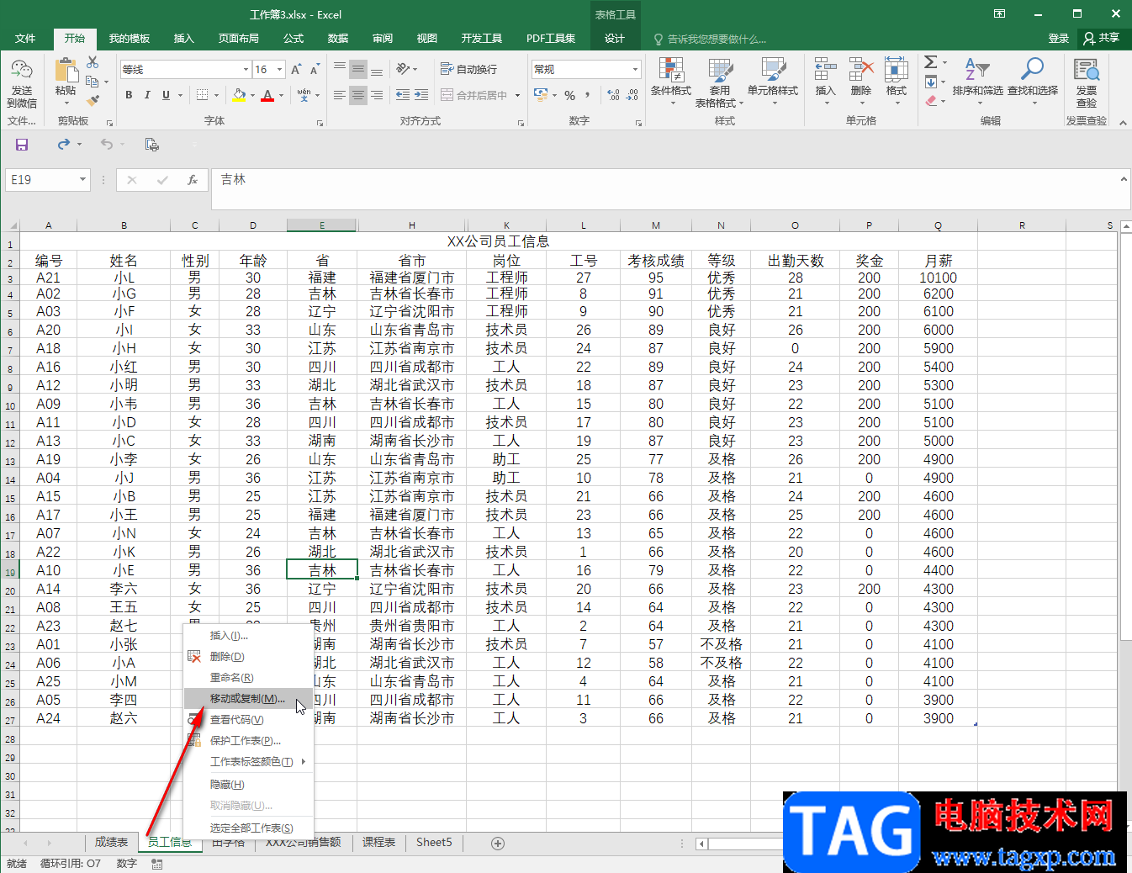This screenshot has height=873, width=1132.
Task: Toggle Italic formatting
Action: pos(147,95)
